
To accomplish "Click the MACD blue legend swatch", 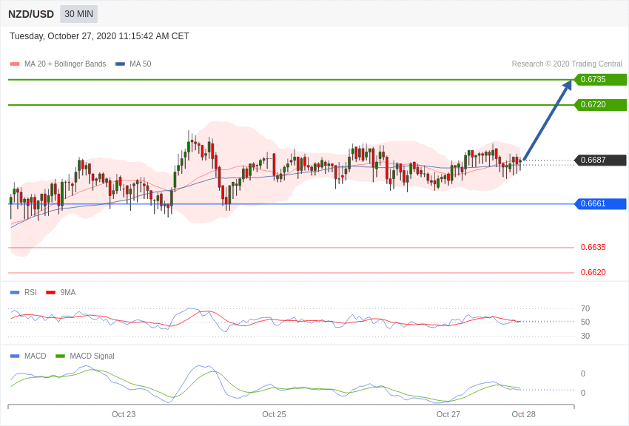I will pos(15,356).
